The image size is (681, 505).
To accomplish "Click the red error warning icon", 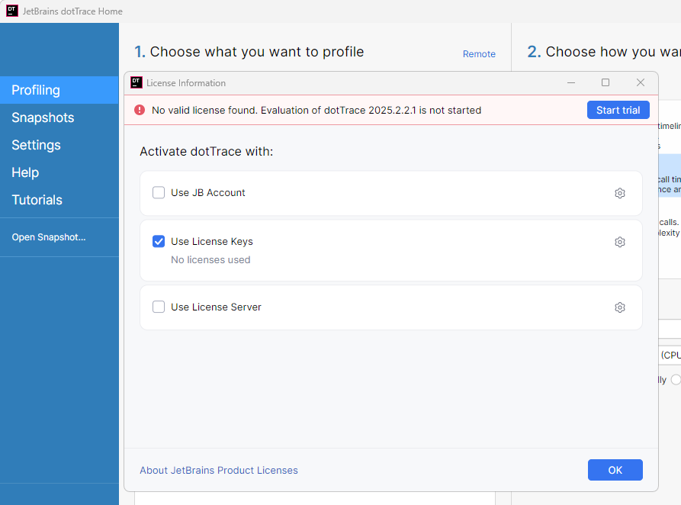I will [140, 110].
